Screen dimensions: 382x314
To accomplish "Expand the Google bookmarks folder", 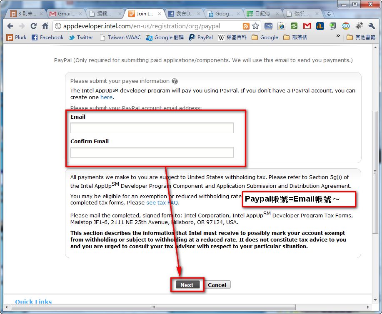I will point(265,37).
